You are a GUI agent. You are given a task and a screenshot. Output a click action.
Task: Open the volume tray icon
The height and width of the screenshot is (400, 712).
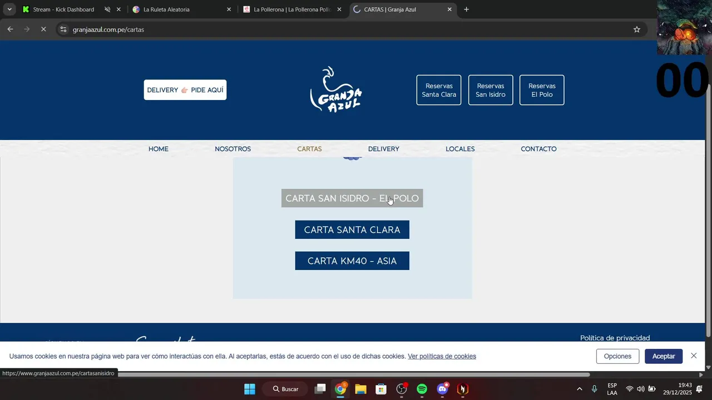tap(640, 389)
